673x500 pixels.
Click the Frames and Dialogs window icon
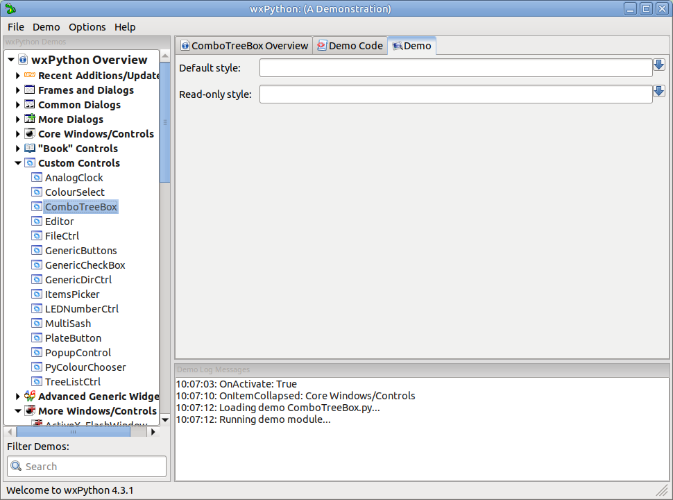pos(30,90)
